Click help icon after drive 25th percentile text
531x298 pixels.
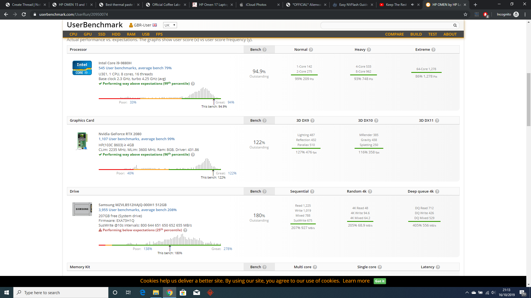(185, 230)
